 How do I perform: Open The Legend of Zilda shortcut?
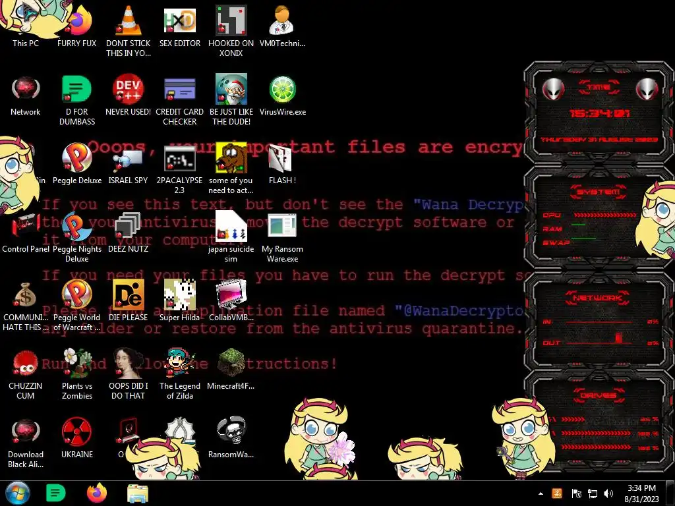pyautogui.click(x=179, y=374)
